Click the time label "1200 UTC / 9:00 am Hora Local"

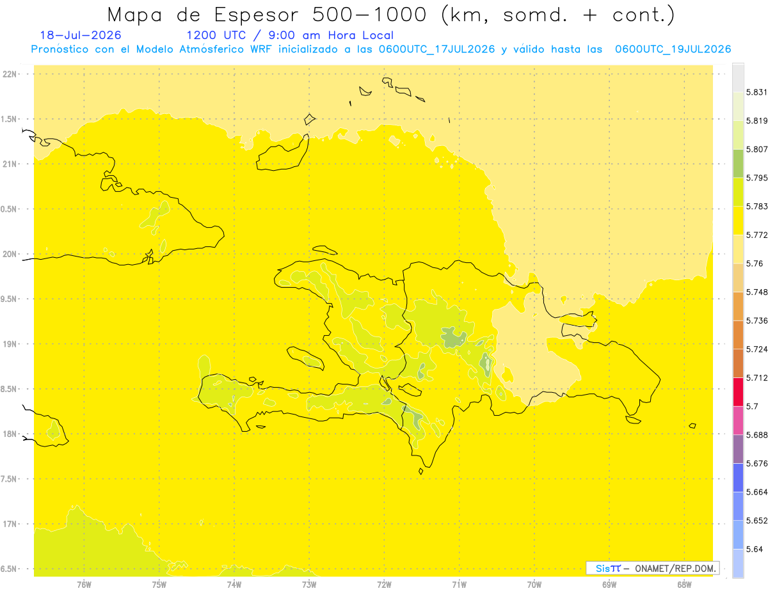click(290, 35)
